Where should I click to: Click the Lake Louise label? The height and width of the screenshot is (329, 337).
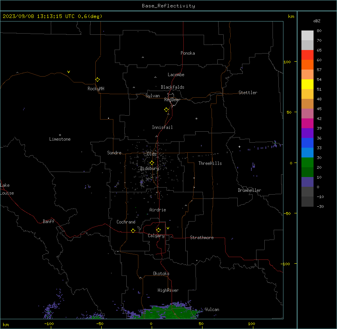click(x=7, y=189)
